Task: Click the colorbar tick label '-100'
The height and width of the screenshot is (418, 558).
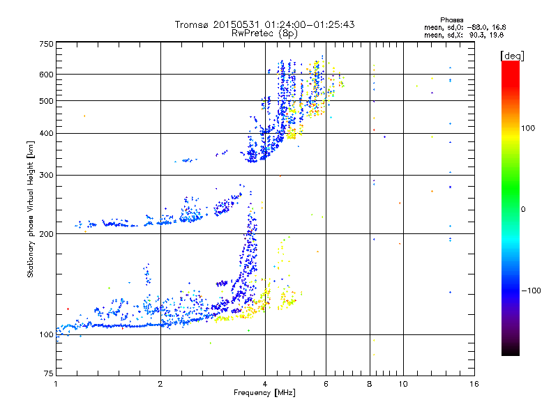Action: [531, 291]
